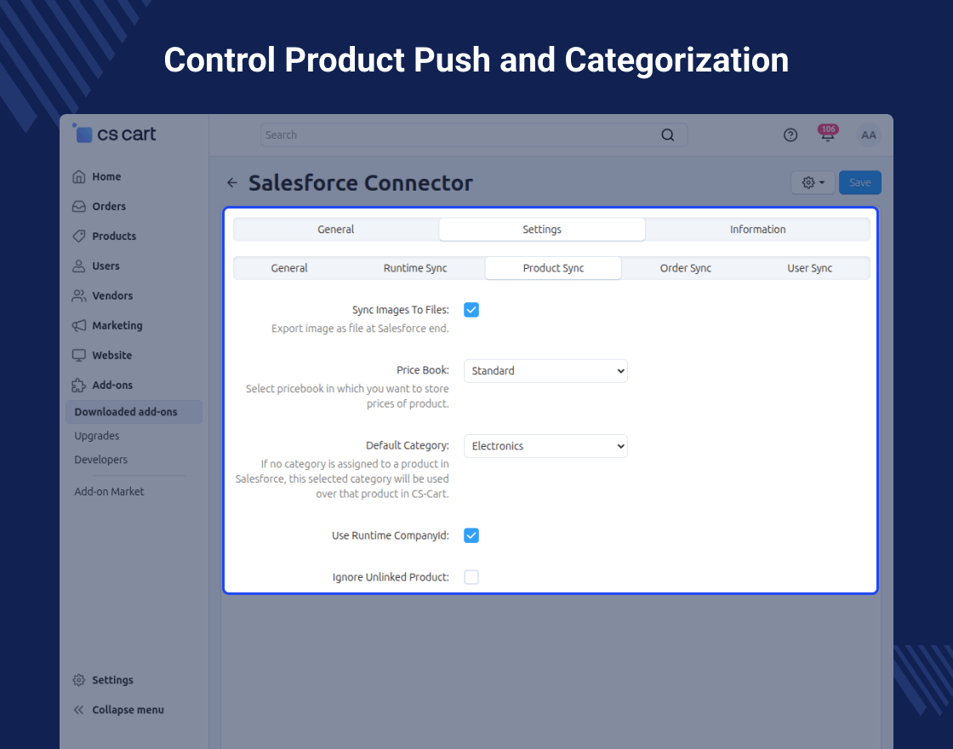Viewport: 953px width, 749px height.
Task: Click the search magnifier icon
Action: point(667,135)
